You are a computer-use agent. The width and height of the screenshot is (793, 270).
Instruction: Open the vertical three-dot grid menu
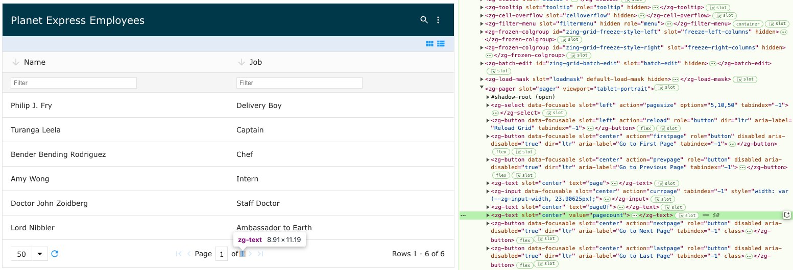point(438,20)
